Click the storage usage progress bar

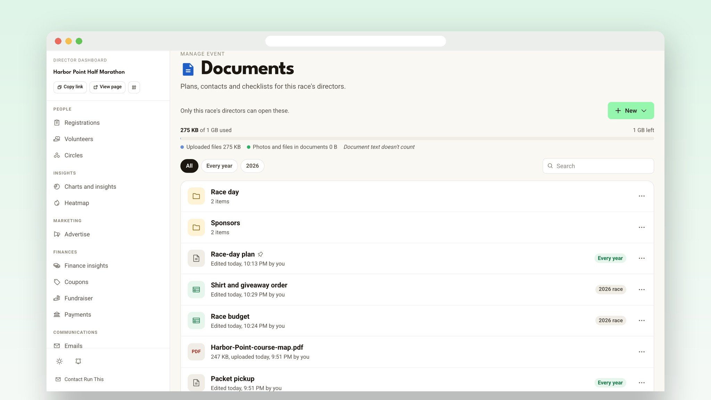point(417,139)
